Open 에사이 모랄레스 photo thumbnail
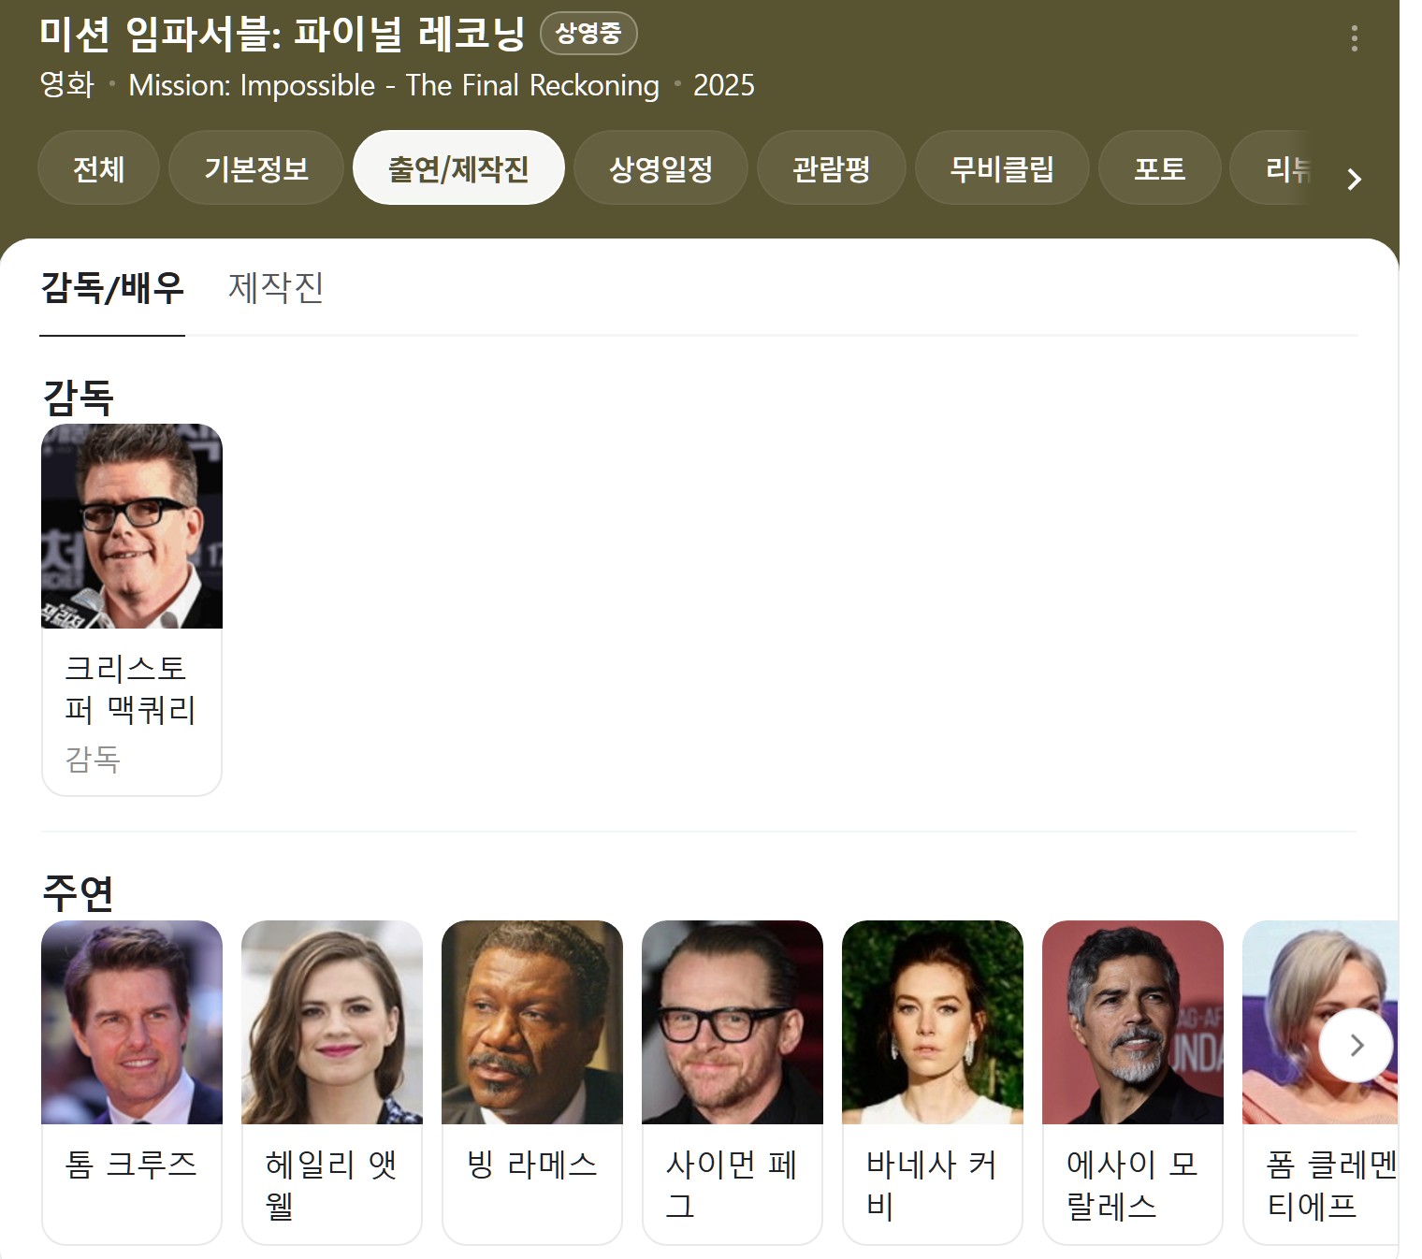The width and height of the screenshot is (1422, 1259). tap(1133, 1022)
